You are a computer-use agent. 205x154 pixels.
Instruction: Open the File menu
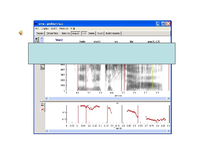click(37, 29)
